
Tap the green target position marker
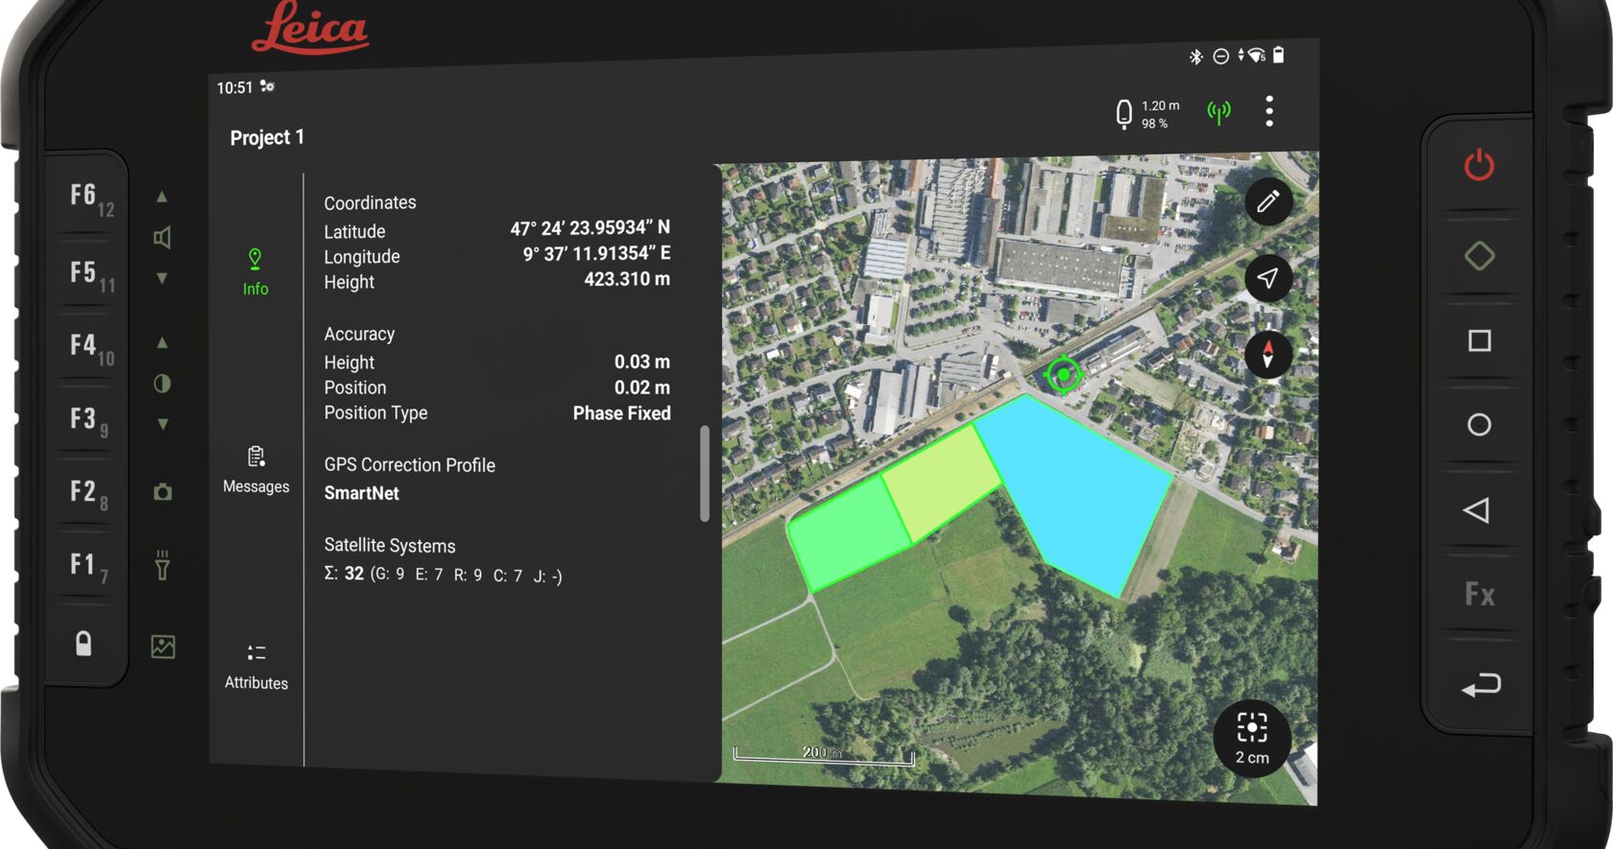pos(1063,374)
